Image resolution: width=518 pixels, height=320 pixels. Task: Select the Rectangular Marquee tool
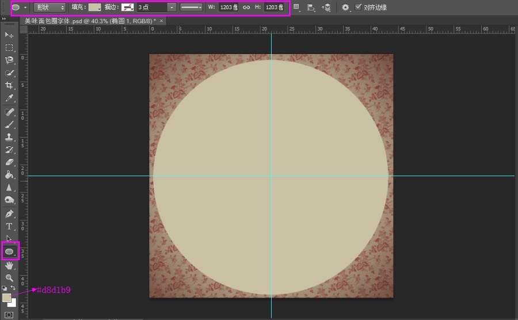coord(9,48)
